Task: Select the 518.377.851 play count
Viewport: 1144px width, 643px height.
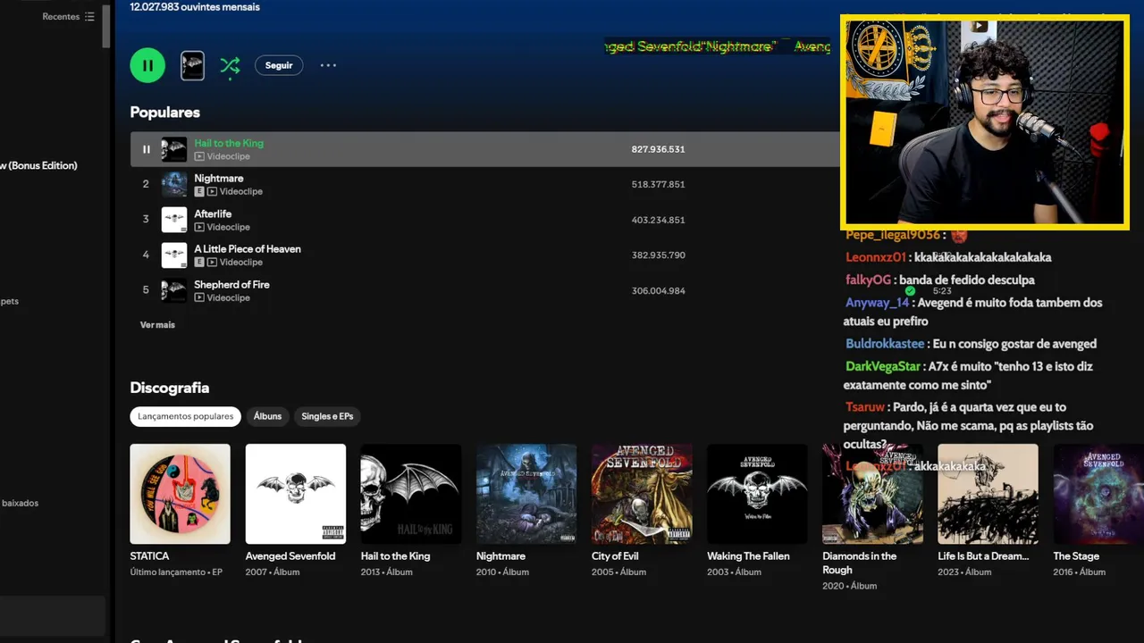Action: [x=659, y=185]
